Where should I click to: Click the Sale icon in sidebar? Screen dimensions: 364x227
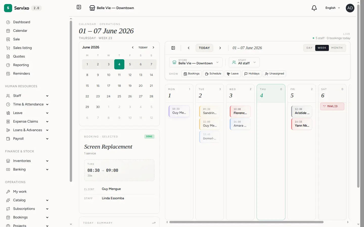(x=8, y=39)
